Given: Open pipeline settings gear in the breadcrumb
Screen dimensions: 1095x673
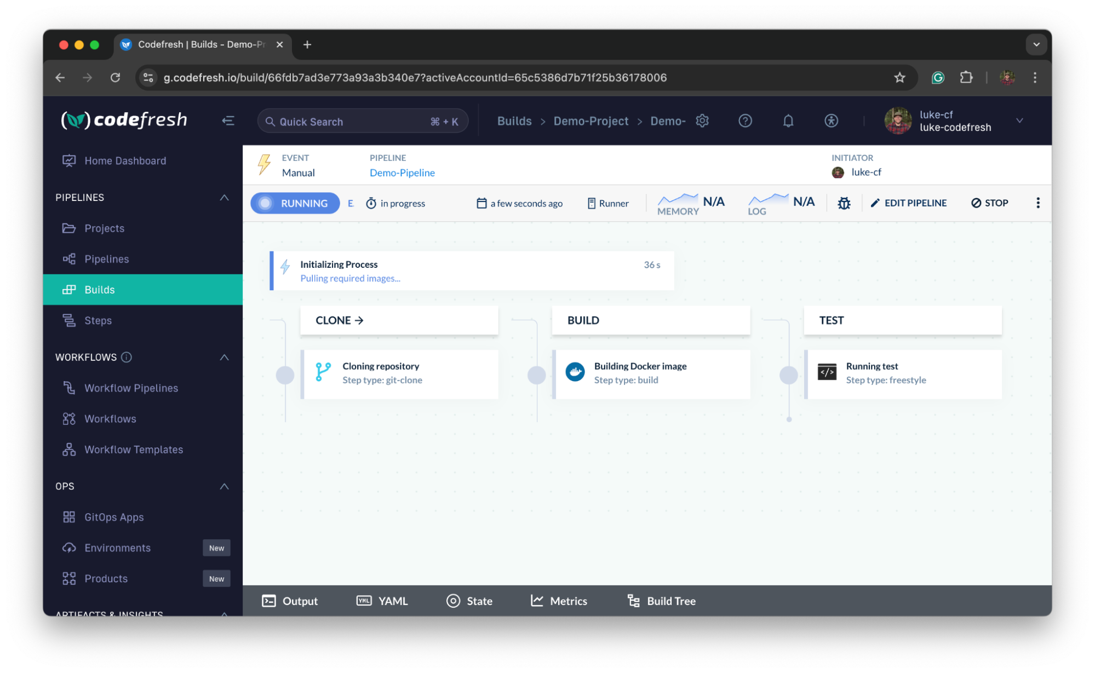Looking at the screenshot, I should point(702,120).
